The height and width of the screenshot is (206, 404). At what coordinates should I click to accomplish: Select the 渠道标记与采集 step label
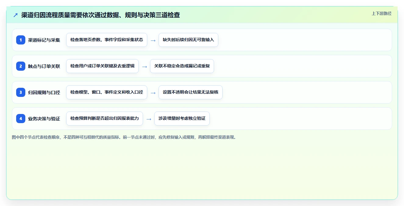point(44,40)
